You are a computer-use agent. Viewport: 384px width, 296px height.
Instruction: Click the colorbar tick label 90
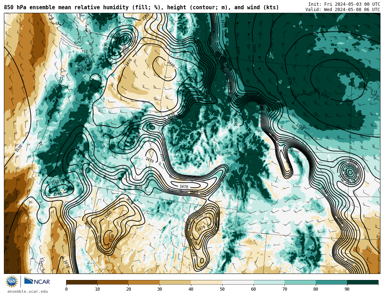(347, 289)
